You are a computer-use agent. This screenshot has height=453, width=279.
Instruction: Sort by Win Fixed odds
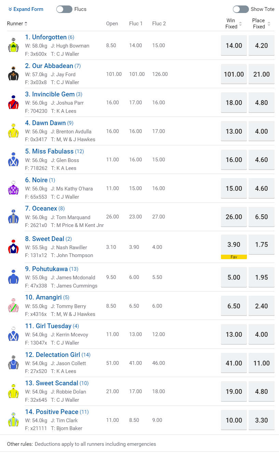[240, 24]
